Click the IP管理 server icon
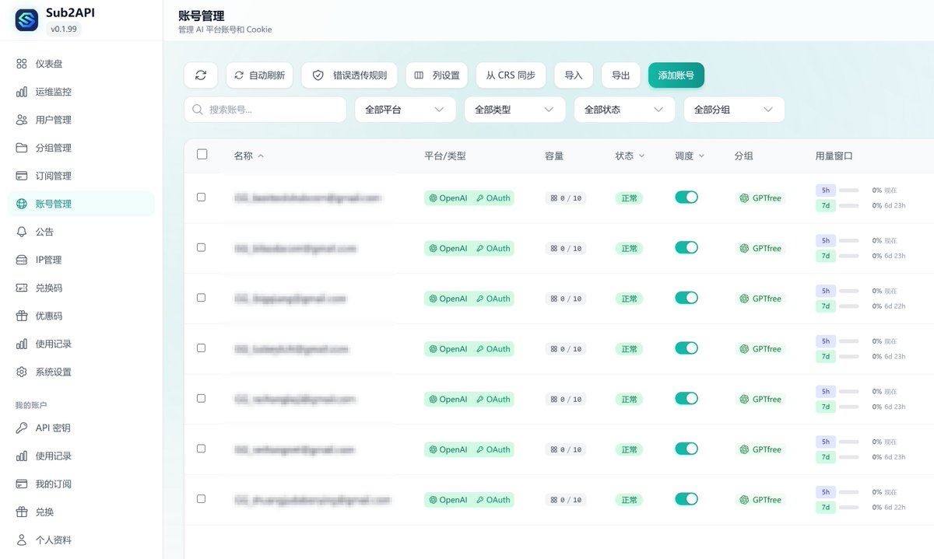Screen dimensions: 934x559 22,260
